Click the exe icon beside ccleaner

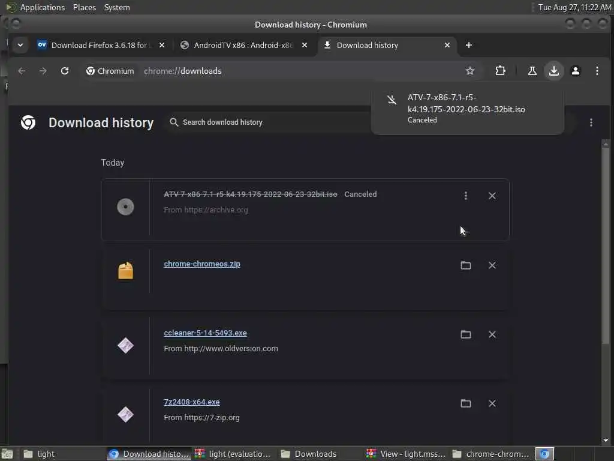click(x=125, y=345)
